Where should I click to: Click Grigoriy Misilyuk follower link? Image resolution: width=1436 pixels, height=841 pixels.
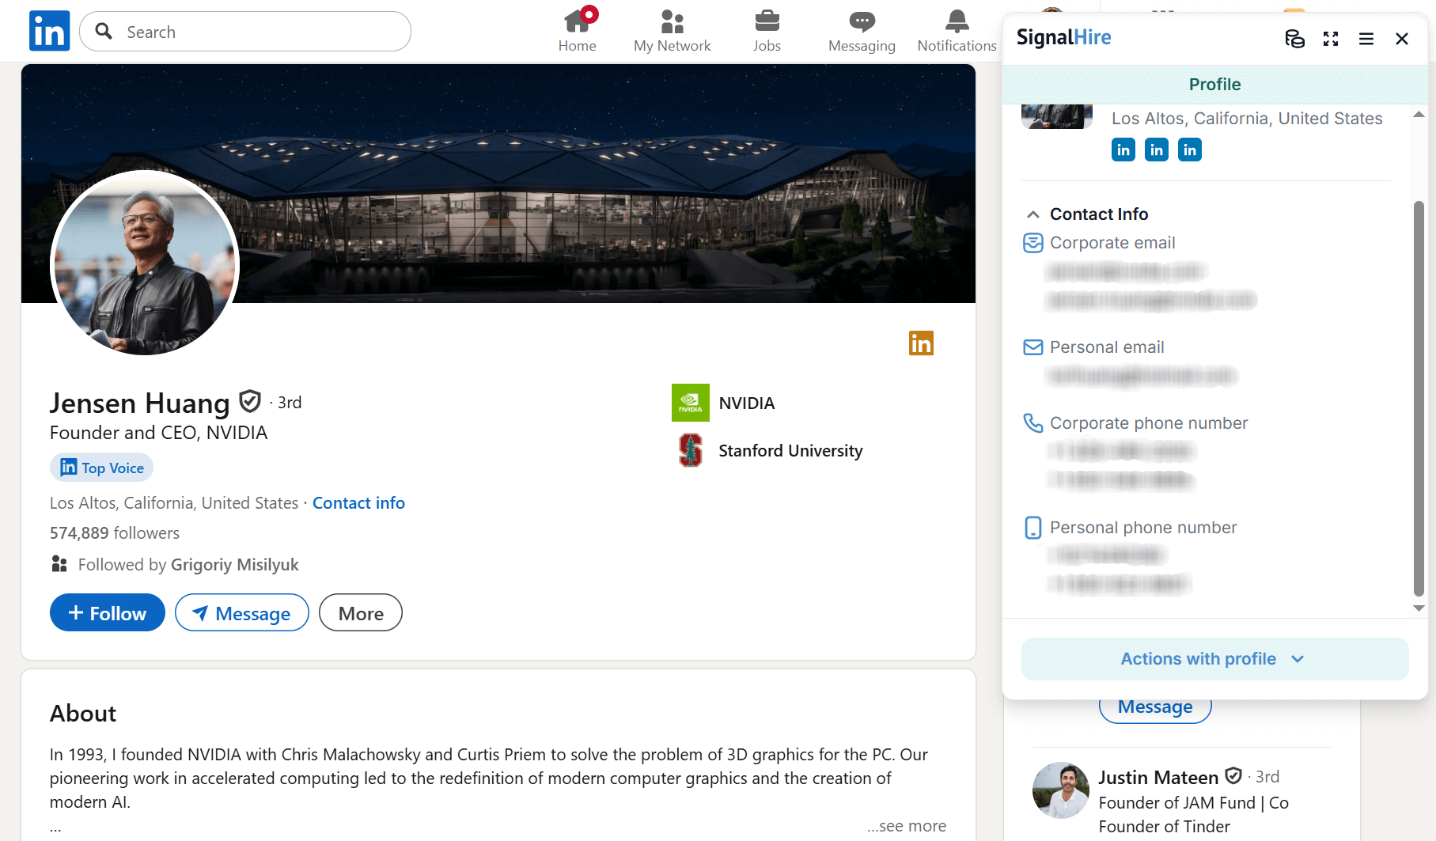[x=235, y=565]
